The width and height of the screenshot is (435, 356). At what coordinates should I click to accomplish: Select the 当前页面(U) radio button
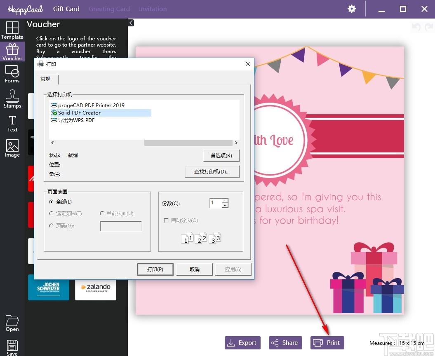pyautogui.click(x=117, y=213)
